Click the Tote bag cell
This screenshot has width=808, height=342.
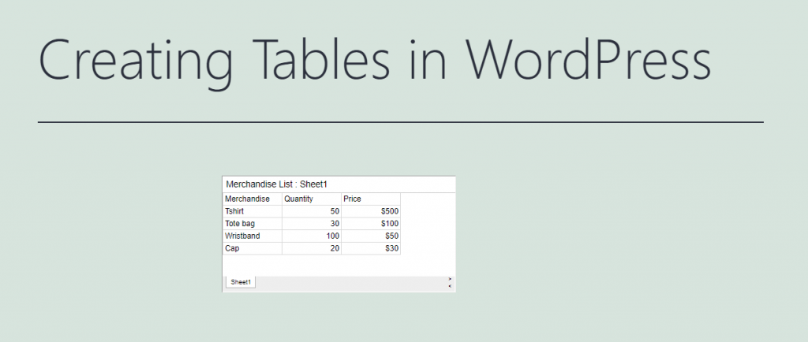252,224
